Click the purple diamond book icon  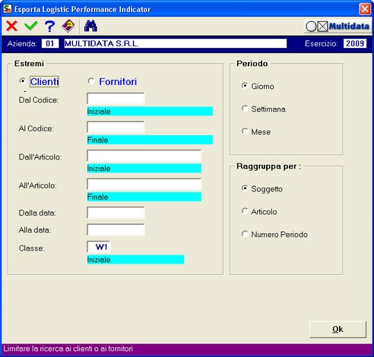click(x=68, y=26)
